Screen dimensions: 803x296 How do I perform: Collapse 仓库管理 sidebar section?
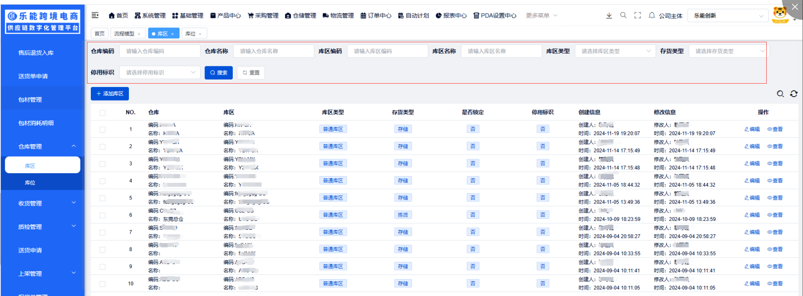pos(43,147)
